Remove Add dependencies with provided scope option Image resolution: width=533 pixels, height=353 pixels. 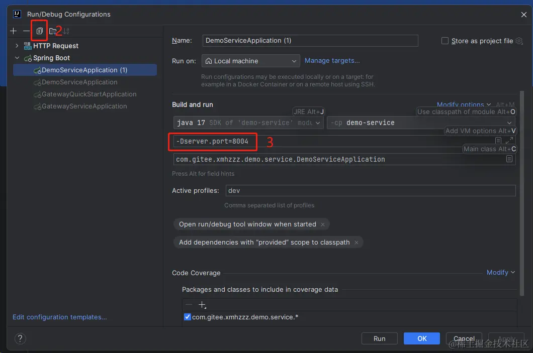pyautogui.click(x=356, y=243)
